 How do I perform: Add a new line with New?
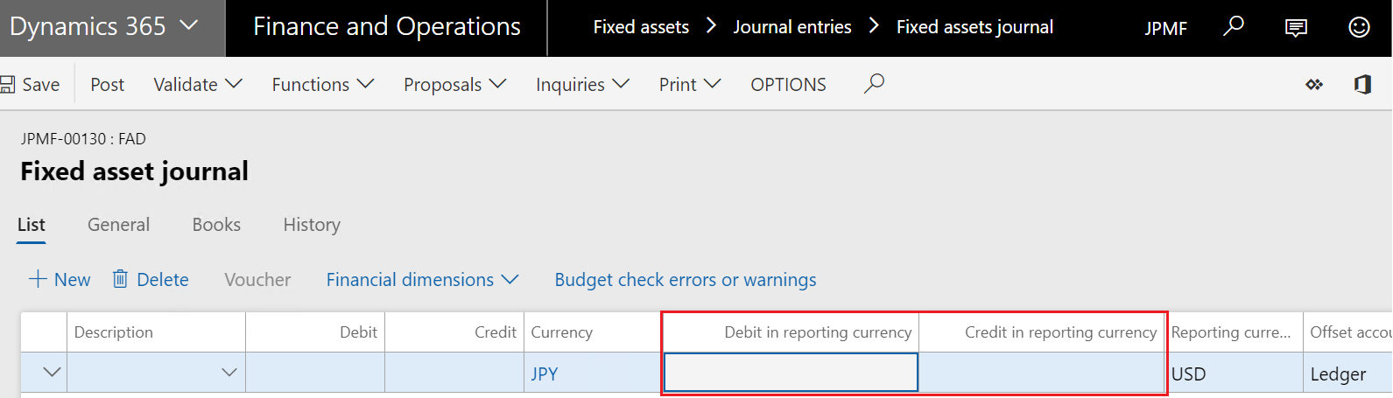click(60, 280)
